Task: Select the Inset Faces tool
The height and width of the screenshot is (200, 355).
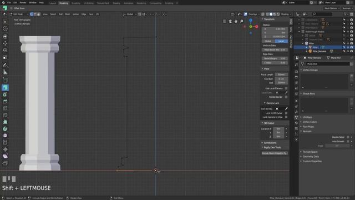Action: [5, 94]
